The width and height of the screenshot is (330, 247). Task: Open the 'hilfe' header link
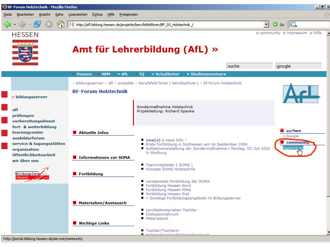(317, 33)
